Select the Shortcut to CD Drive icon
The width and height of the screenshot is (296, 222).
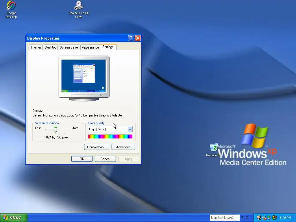point(79,6)
